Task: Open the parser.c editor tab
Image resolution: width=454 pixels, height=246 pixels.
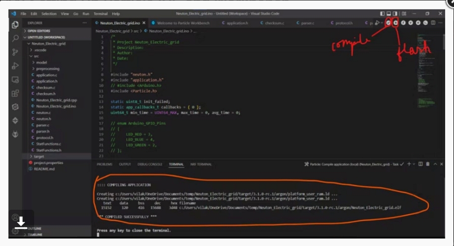Action: click(x=306, y=23)
